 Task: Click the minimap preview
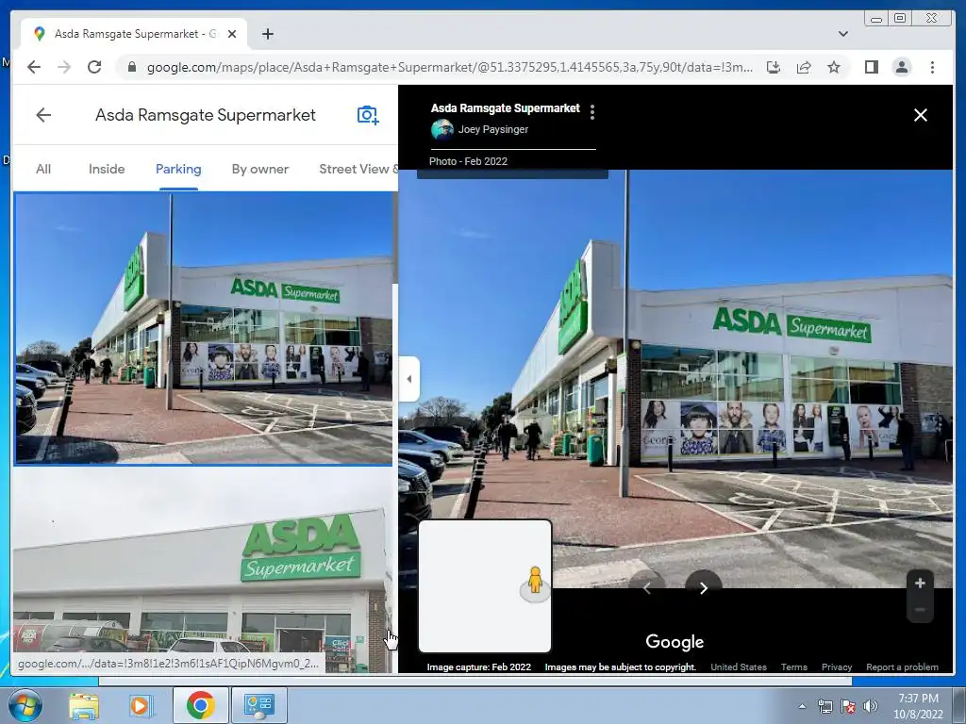pos(485,585)
